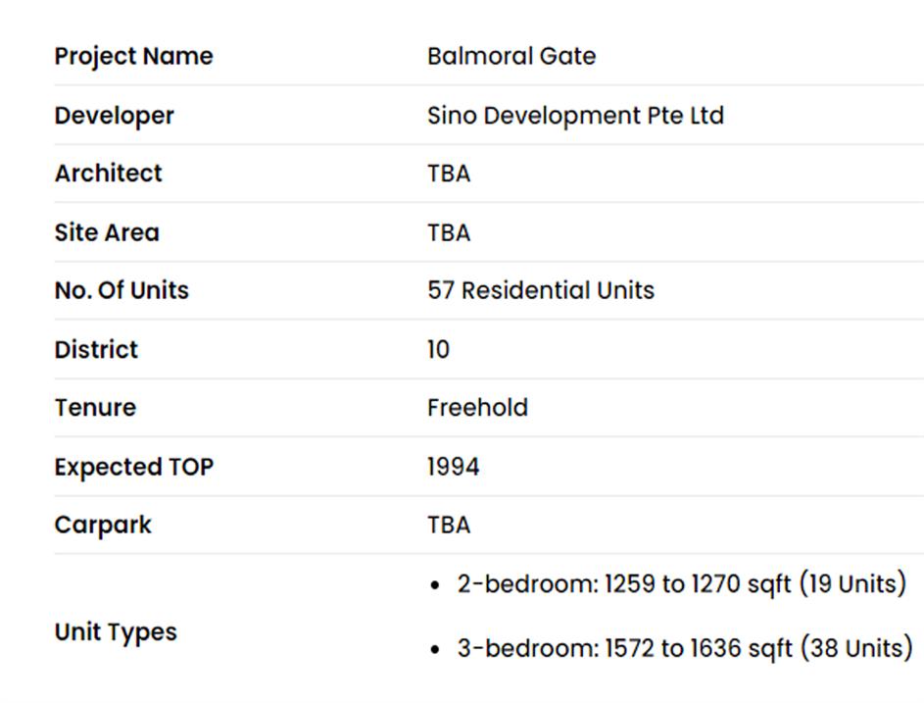This screenshot has width=924, height=703.
Task: Select the TBA value beside Architect
Action: pos(449,173)
